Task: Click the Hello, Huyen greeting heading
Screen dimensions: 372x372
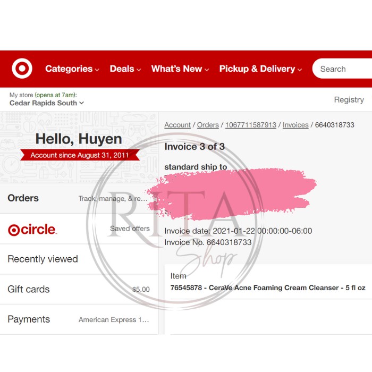Action: [79, 139]
